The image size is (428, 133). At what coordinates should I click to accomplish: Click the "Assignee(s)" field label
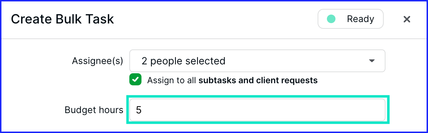point(98,61)
